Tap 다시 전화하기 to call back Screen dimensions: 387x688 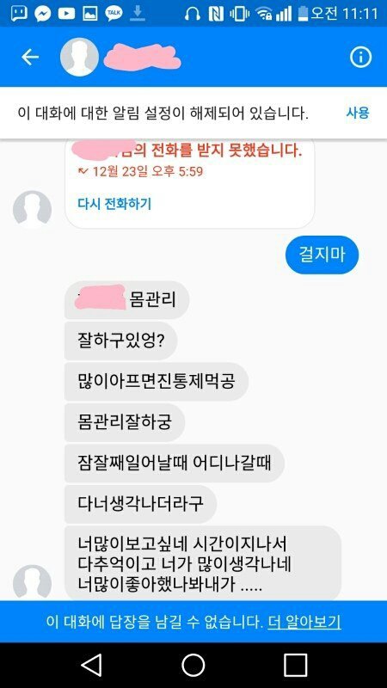point(114,203)
